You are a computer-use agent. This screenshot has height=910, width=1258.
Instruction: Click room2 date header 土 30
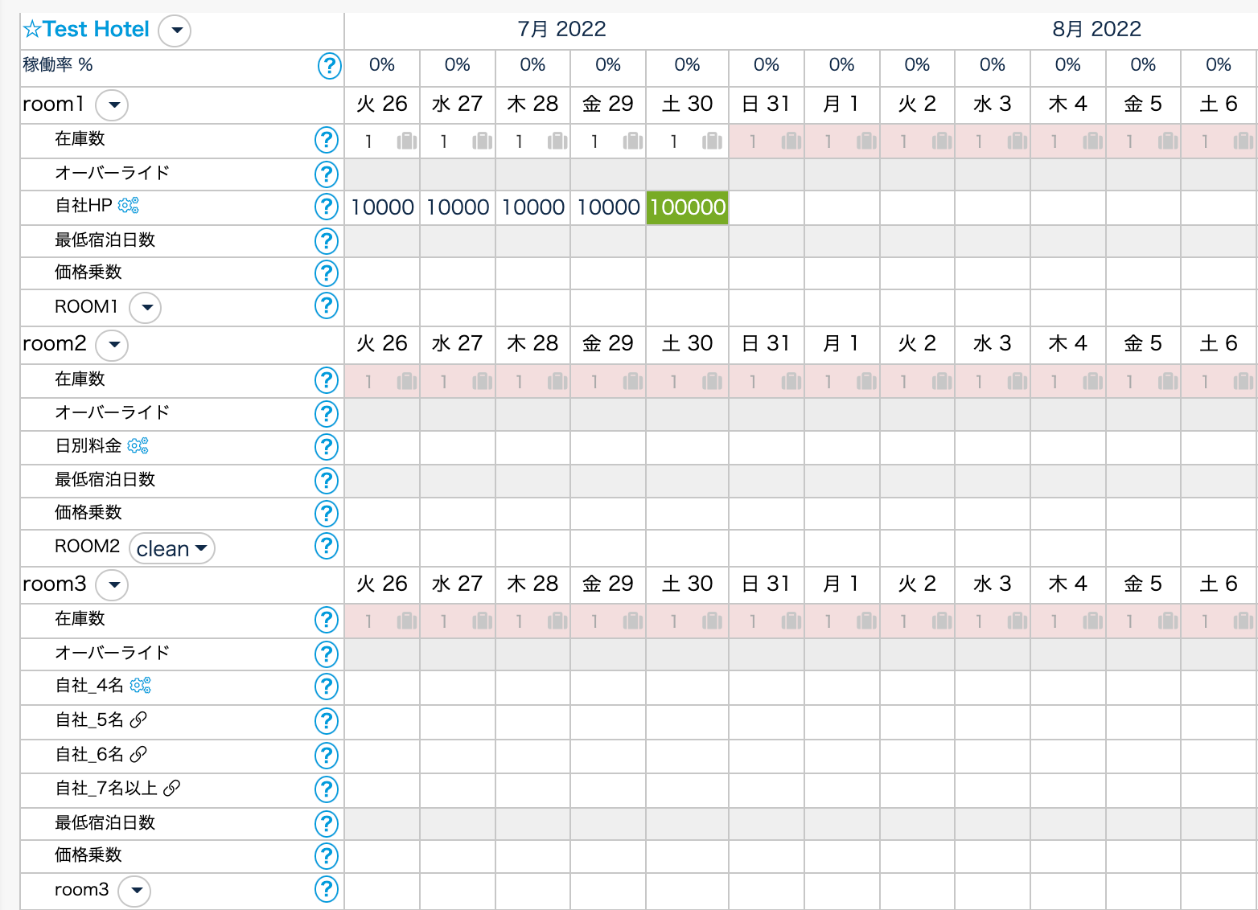[x=687, y=344]
